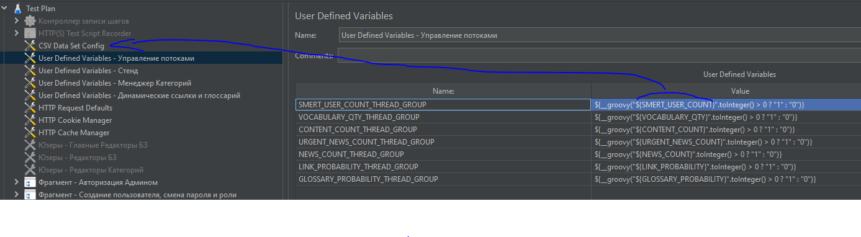Select HTTP(S) Test Script Recorder item
Viewport: 861px width, 237px height.
[x=84, y=34]
